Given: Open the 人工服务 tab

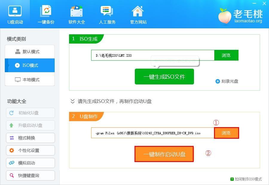Looking at the screenshot, I should [107, 15].
